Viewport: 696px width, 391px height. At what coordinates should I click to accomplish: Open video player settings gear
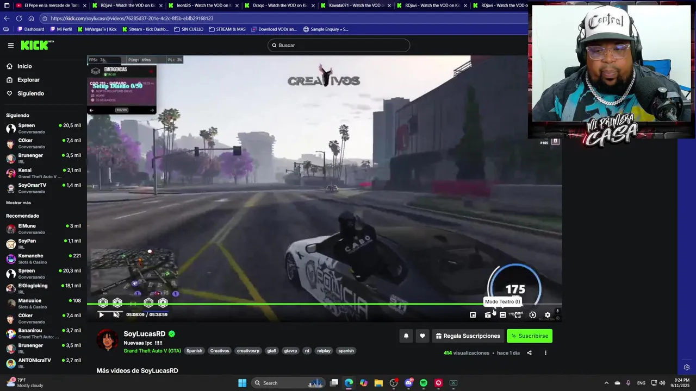[548, 314]
